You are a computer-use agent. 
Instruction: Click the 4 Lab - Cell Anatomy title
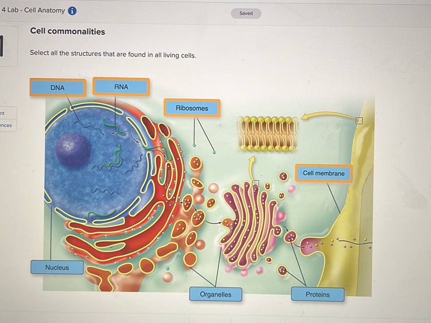[33, 10]
